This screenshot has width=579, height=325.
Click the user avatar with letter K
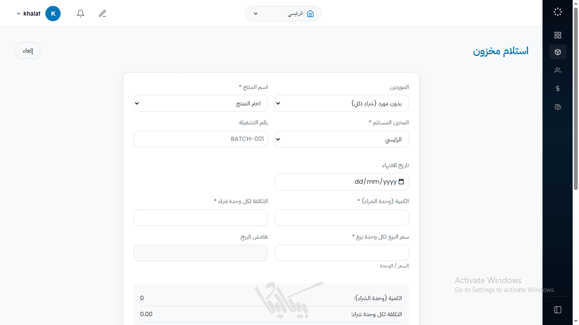coord(53,14)
